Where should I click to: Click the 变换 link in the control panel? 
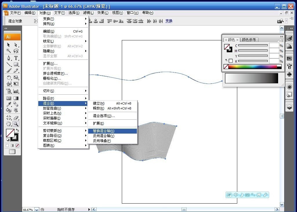[169, 21]
